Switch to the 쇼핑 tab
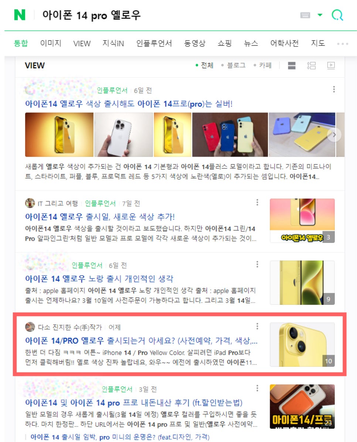This screenshot has height=442, width=357. click(224, 43)
